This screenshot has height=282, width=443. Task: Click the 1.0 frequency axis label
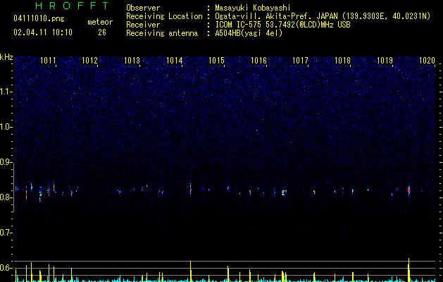6,127
